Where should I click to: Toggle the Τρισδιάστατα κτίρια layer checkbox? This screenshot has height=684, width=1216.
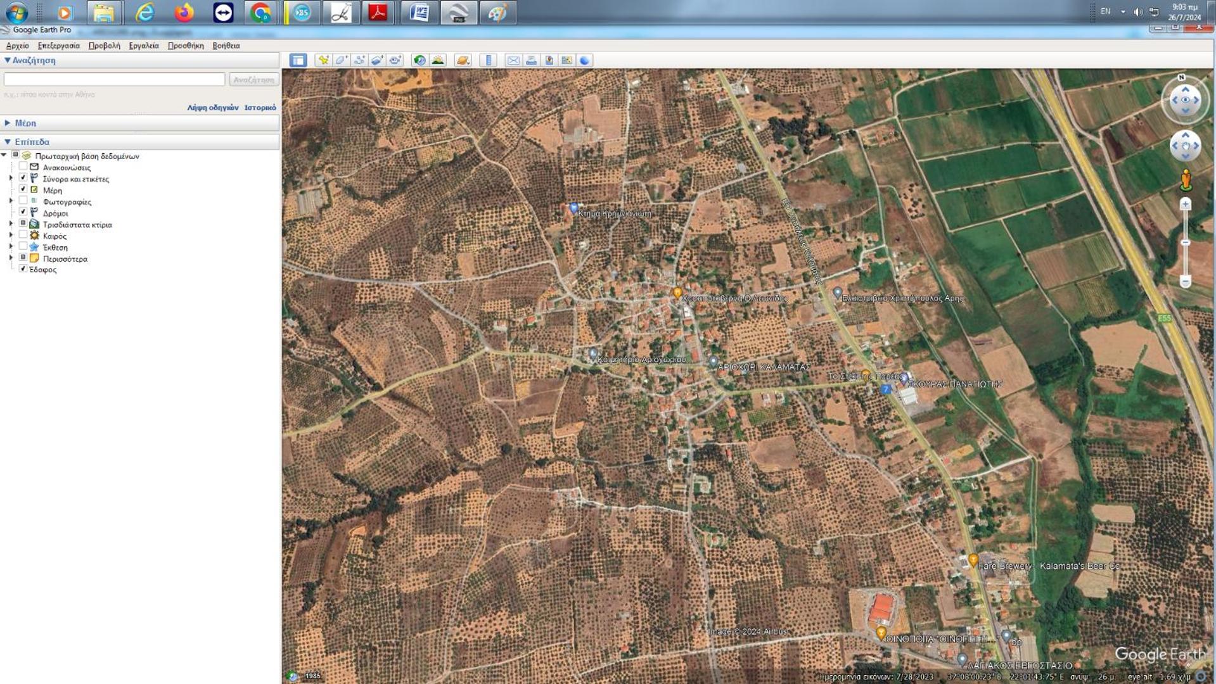pos(23,224)
